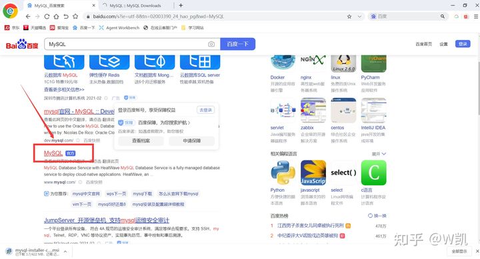Click the undo/restore closed page icon
480x259 pixels.
[66, 17]
